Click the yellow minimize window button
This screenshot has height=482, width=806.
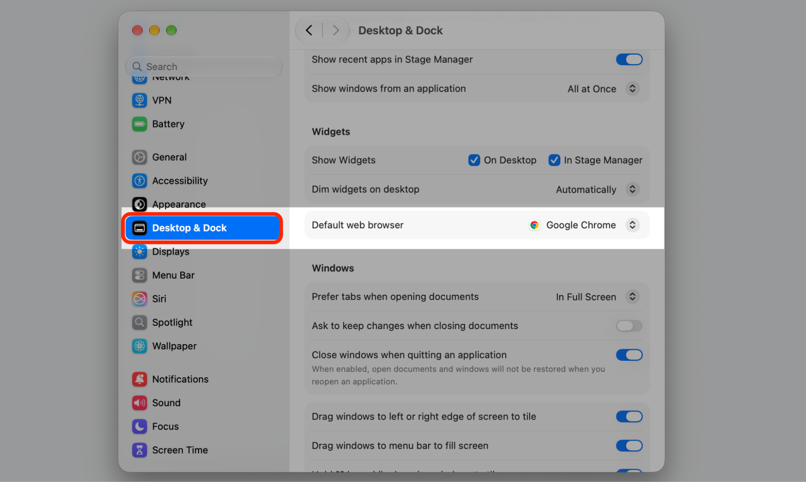[x=154, y=30]
